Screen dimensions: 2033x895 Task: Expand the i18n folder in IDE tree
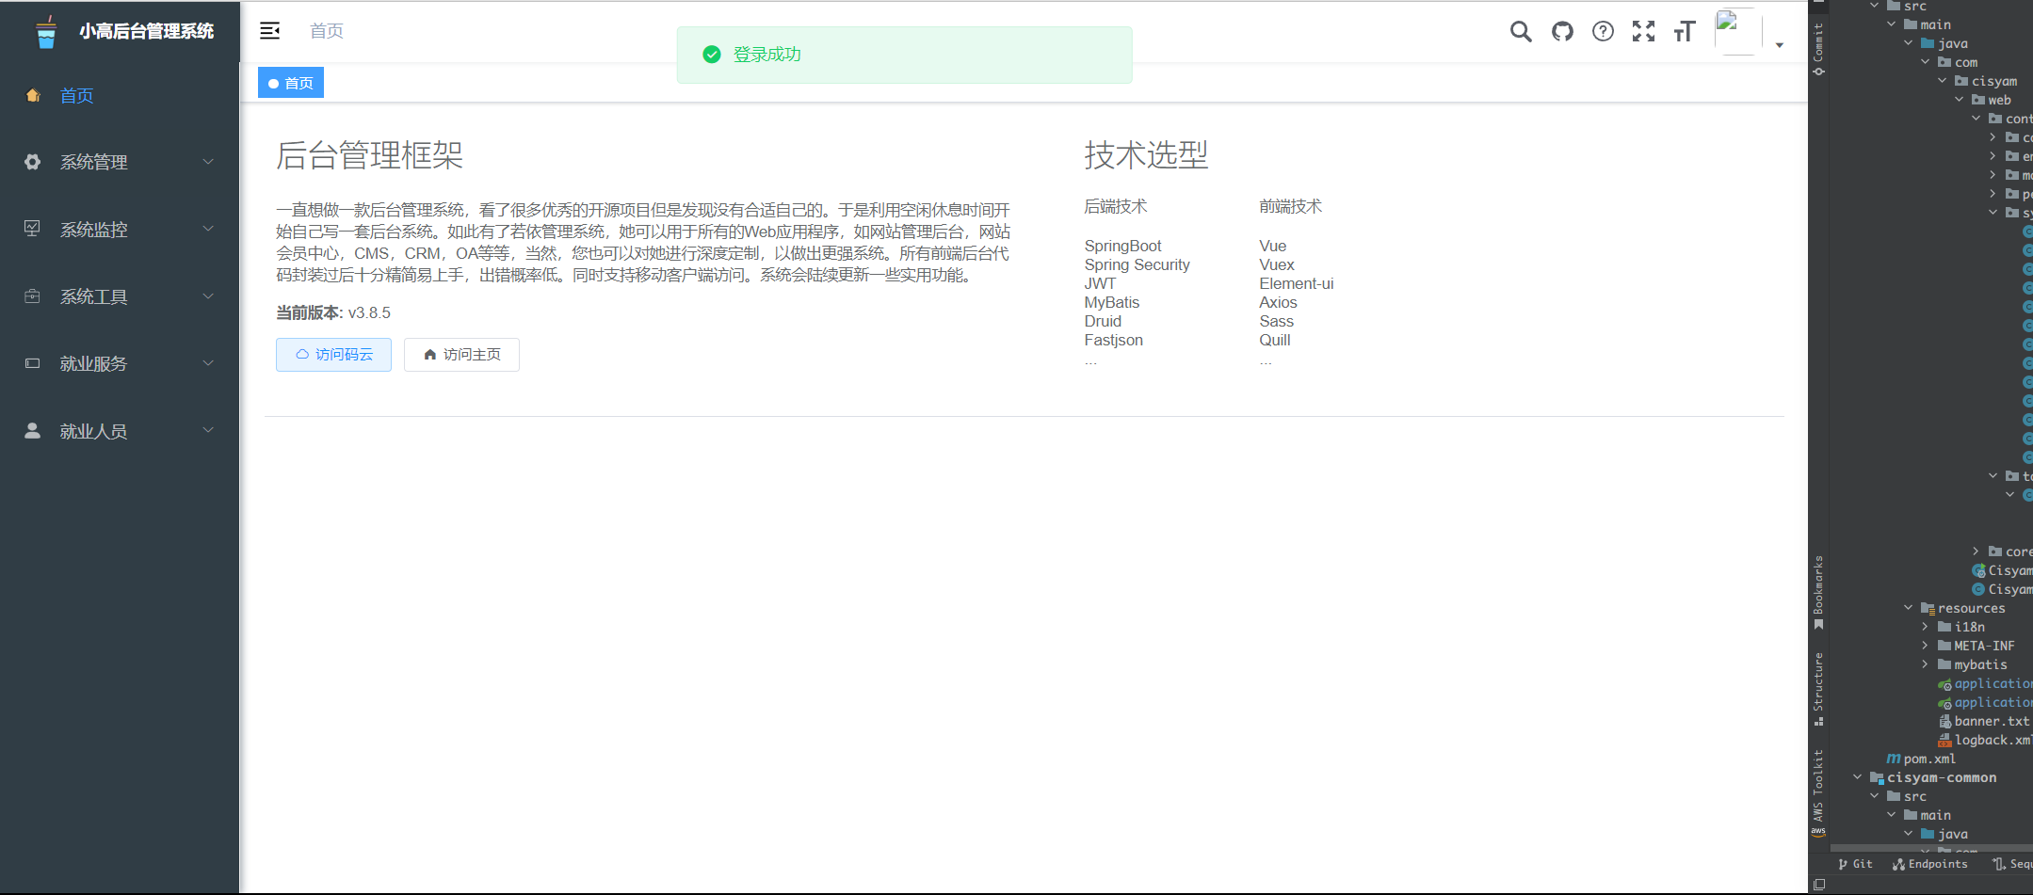click(x=1925, y=627)
